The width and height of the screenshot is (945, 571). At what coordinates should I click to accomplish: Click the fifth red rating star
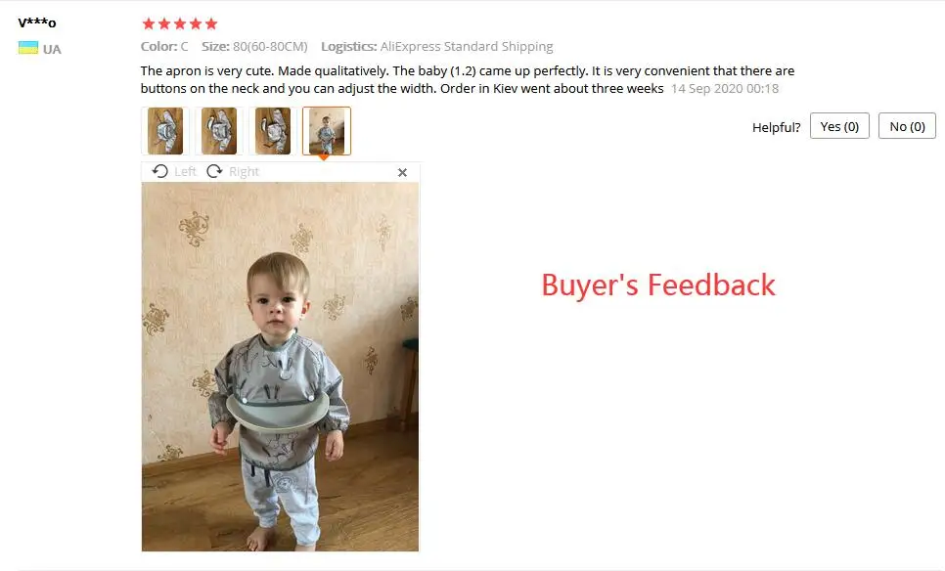pyautogui.click(x=211, y=23)
